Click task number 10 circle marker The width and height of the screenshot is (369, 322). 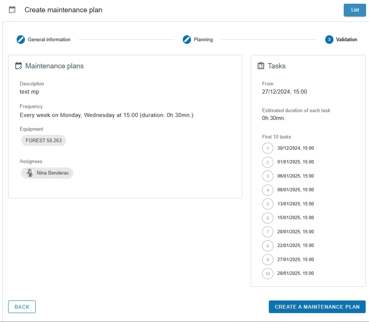(x=268, y=274)
